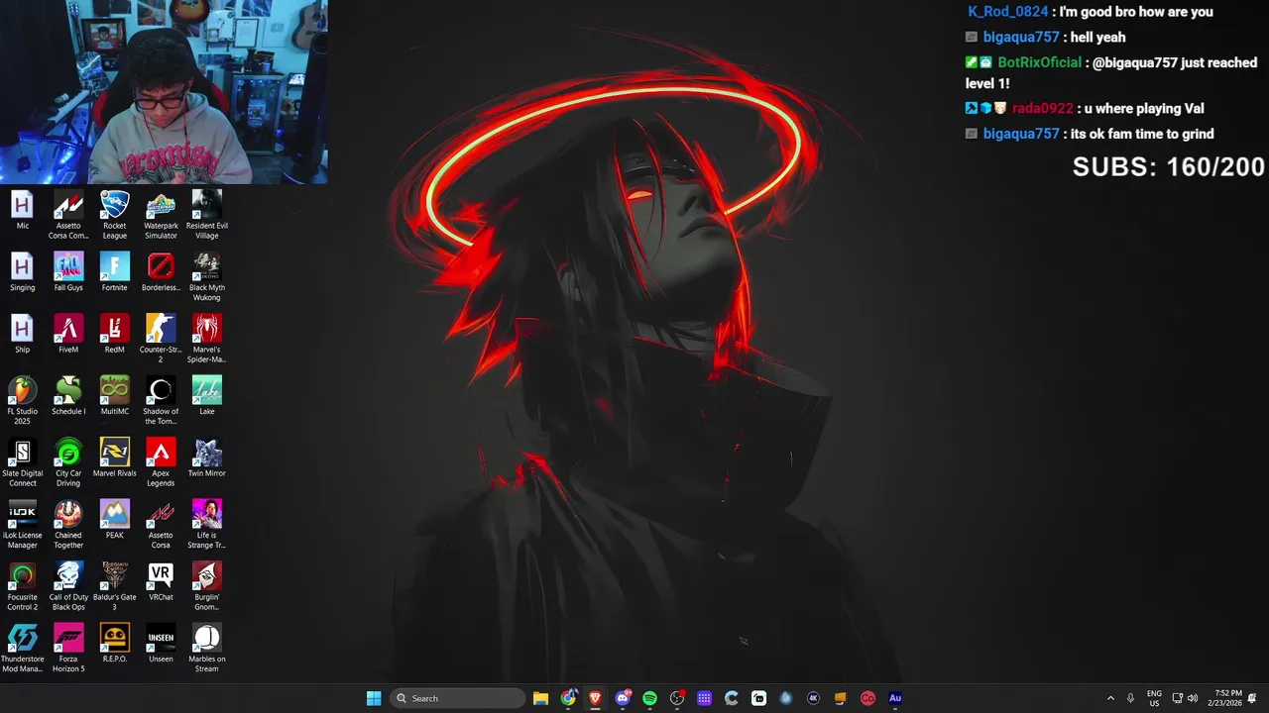The image size is (1269, 713).
Task: Open the network status tray icon
Action: click(1178, 698)
